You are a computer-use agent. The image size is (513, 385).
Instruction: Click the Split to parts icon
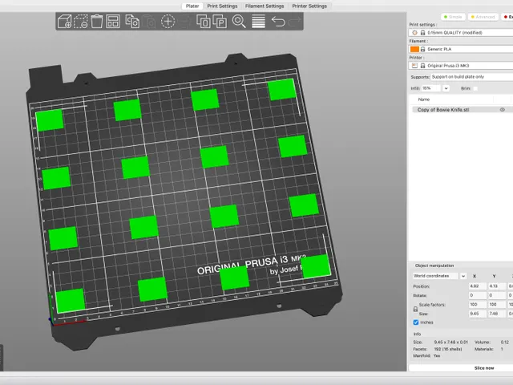(220, 22)
